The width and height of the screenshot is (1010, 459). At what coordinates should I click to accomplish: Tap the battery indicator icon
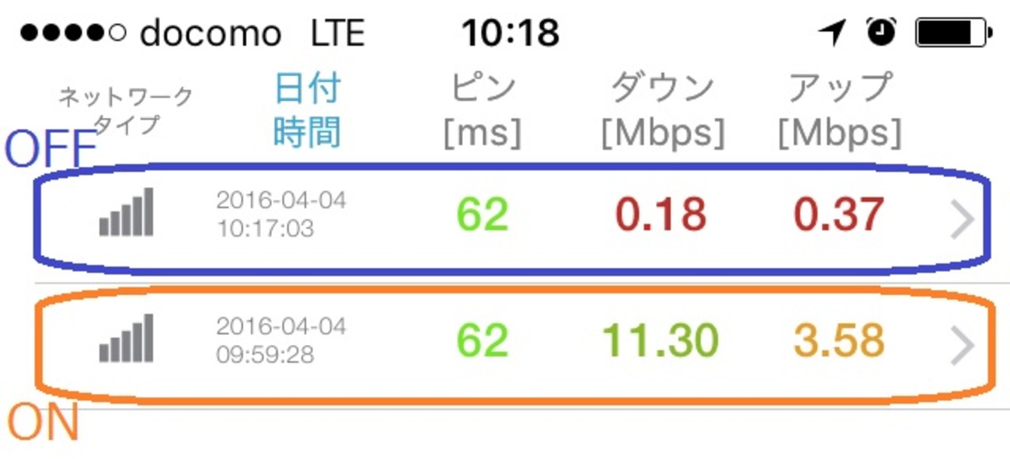(953, 33)
